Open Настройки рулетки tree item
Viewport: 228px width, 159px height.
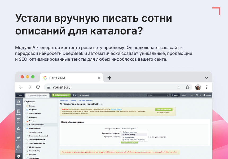36,132
